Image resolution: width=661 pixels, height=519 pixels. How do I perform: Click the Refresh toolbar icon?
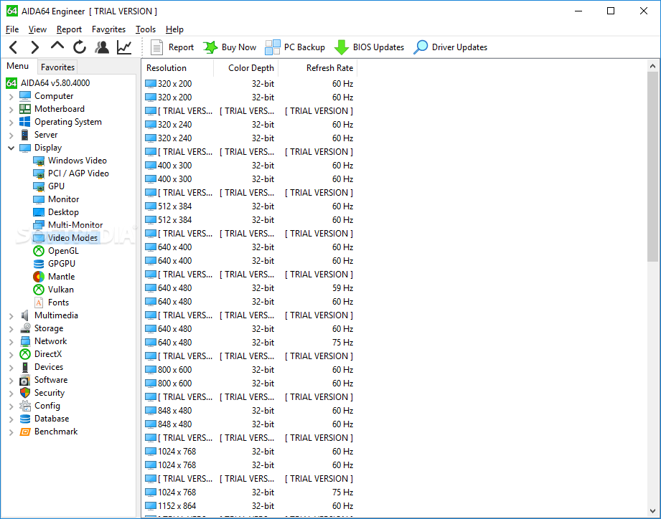[79, 47]
